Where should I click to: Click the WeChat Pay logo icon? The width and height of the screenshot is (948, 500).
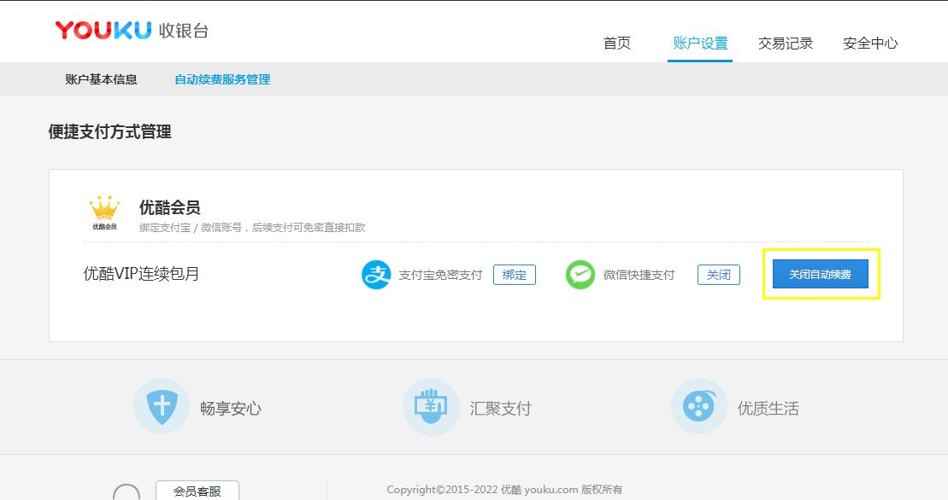tap(580, 275)
